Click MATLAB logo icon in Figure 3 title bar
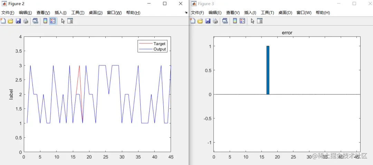 (x=194, y=3)
